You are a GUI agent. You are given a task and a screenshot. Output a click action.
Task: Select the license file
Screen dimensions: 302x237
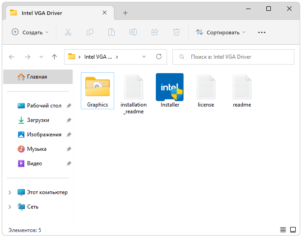pos(206,91)
